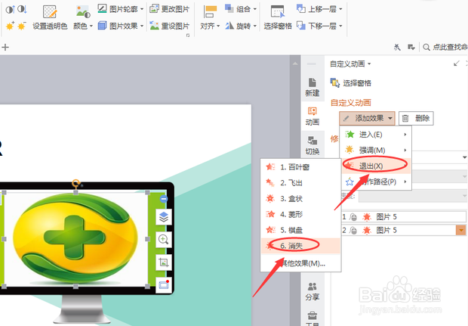Image resolution: width=468 pixels, height=326 pixels.
Task: Click the trash can icon in 删除 button
Action: pyautogui.click(x=405, y=119)
